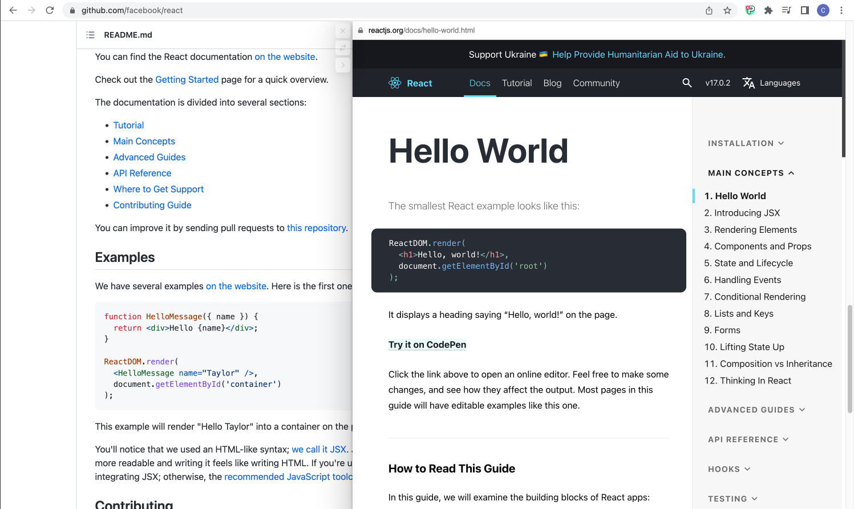Select 7. Conditional Rendering
Viewport: 854px width, 509px height.
point(755,297)
